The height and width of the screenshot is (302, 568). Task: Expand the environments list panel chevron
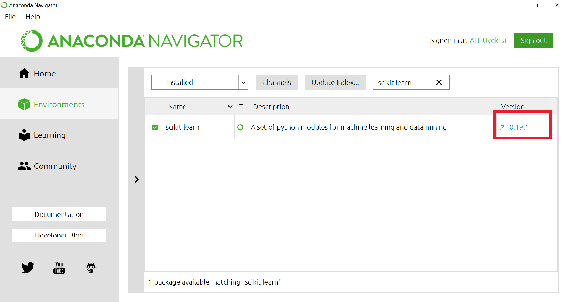[137, 179]
